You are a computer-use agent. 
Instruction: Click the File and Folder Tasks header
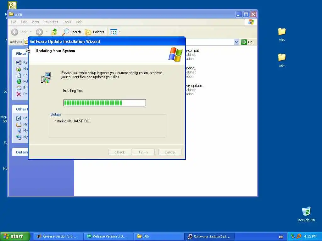point(20,53)
